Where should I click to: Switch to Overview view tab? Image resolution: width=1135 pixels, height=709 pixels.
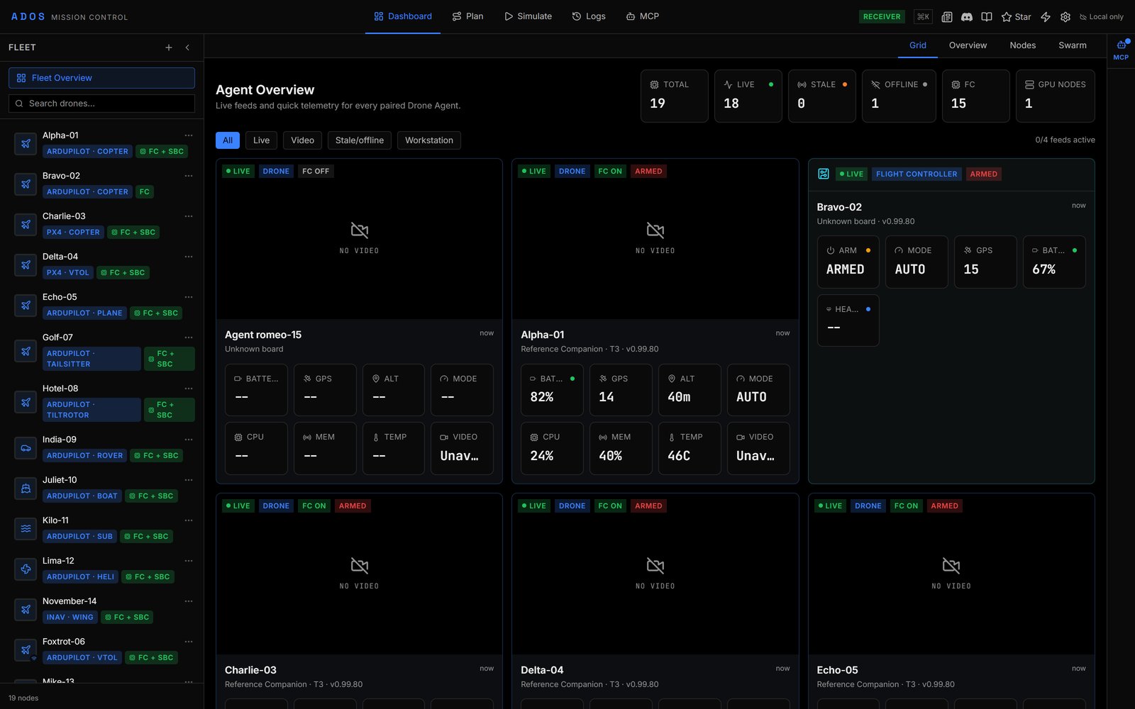point(968,45)
